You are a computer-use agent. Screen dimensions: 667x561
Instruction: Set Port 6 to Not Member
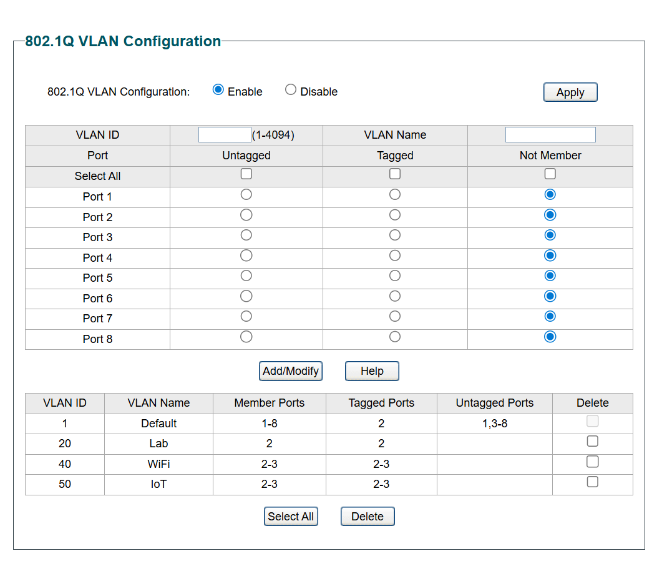pyautogui.click(x=550, y=296)
